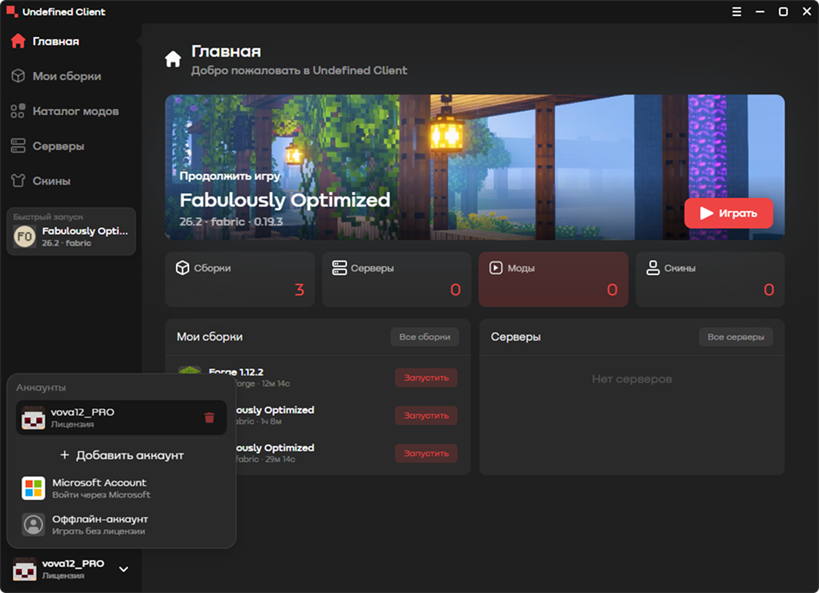Open Серверы in the sidebar

(71, 146)
